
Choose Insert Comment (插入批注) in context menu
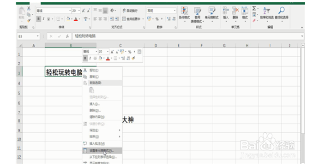pyautogui.click(x=102, y=143)
